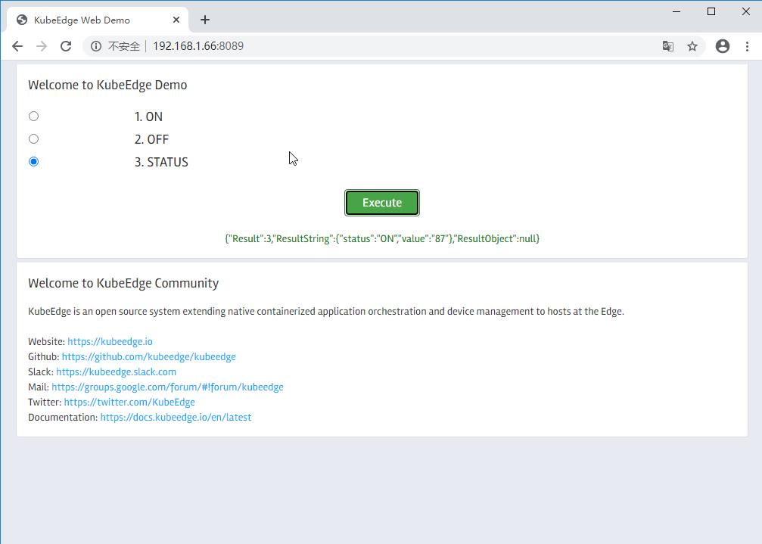The width and height of the screenshot is (762, 544).
Task: Click the 'Welcome to KubeEdge Community' heading
Action: click(123, 283)
